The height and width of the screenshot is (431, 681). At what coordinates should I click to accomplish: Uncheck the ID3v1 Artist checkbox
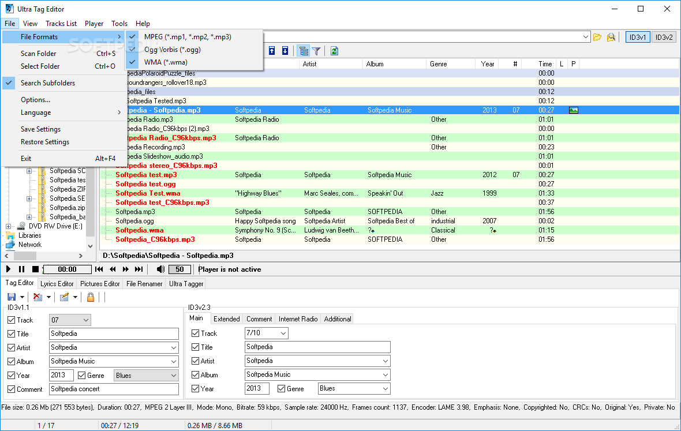pos(12,348)
